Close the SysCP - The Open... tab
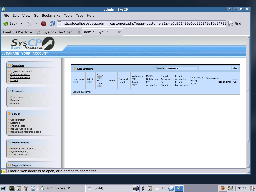Screen dimensions: 256x192 [x=79, y=32]
